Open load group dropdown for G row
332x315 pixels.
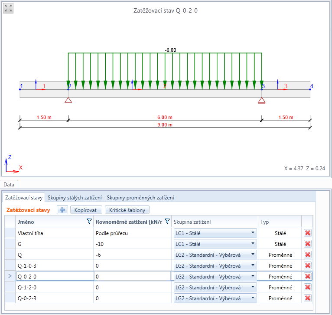(215, 244)
